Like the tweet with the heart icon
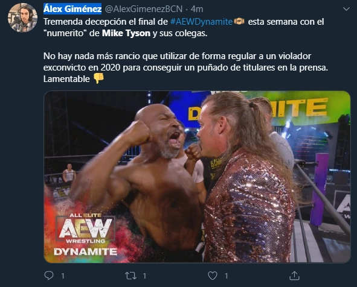Image resolution: width=357 pixels, height=287 pixels. pyautogui.click(x=213, y=276)
